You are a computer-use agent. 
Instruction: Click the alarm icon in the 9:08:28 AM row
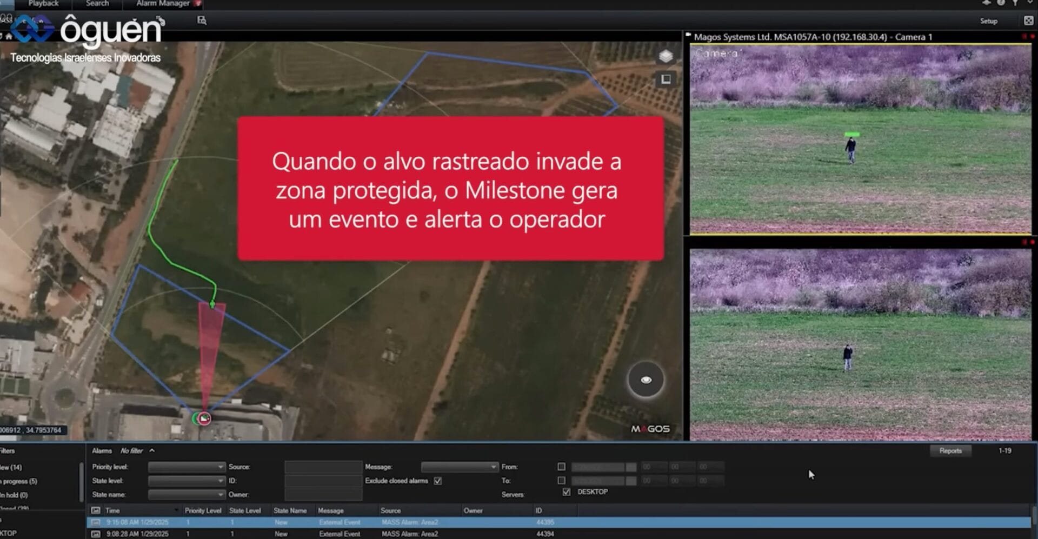coord(96,534)
